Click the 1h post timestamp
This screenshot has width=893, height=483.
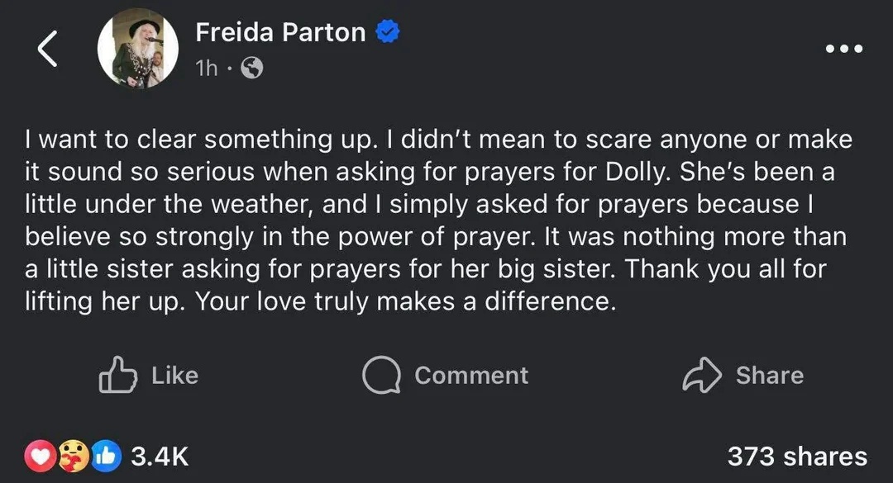[x=207, y=69]
